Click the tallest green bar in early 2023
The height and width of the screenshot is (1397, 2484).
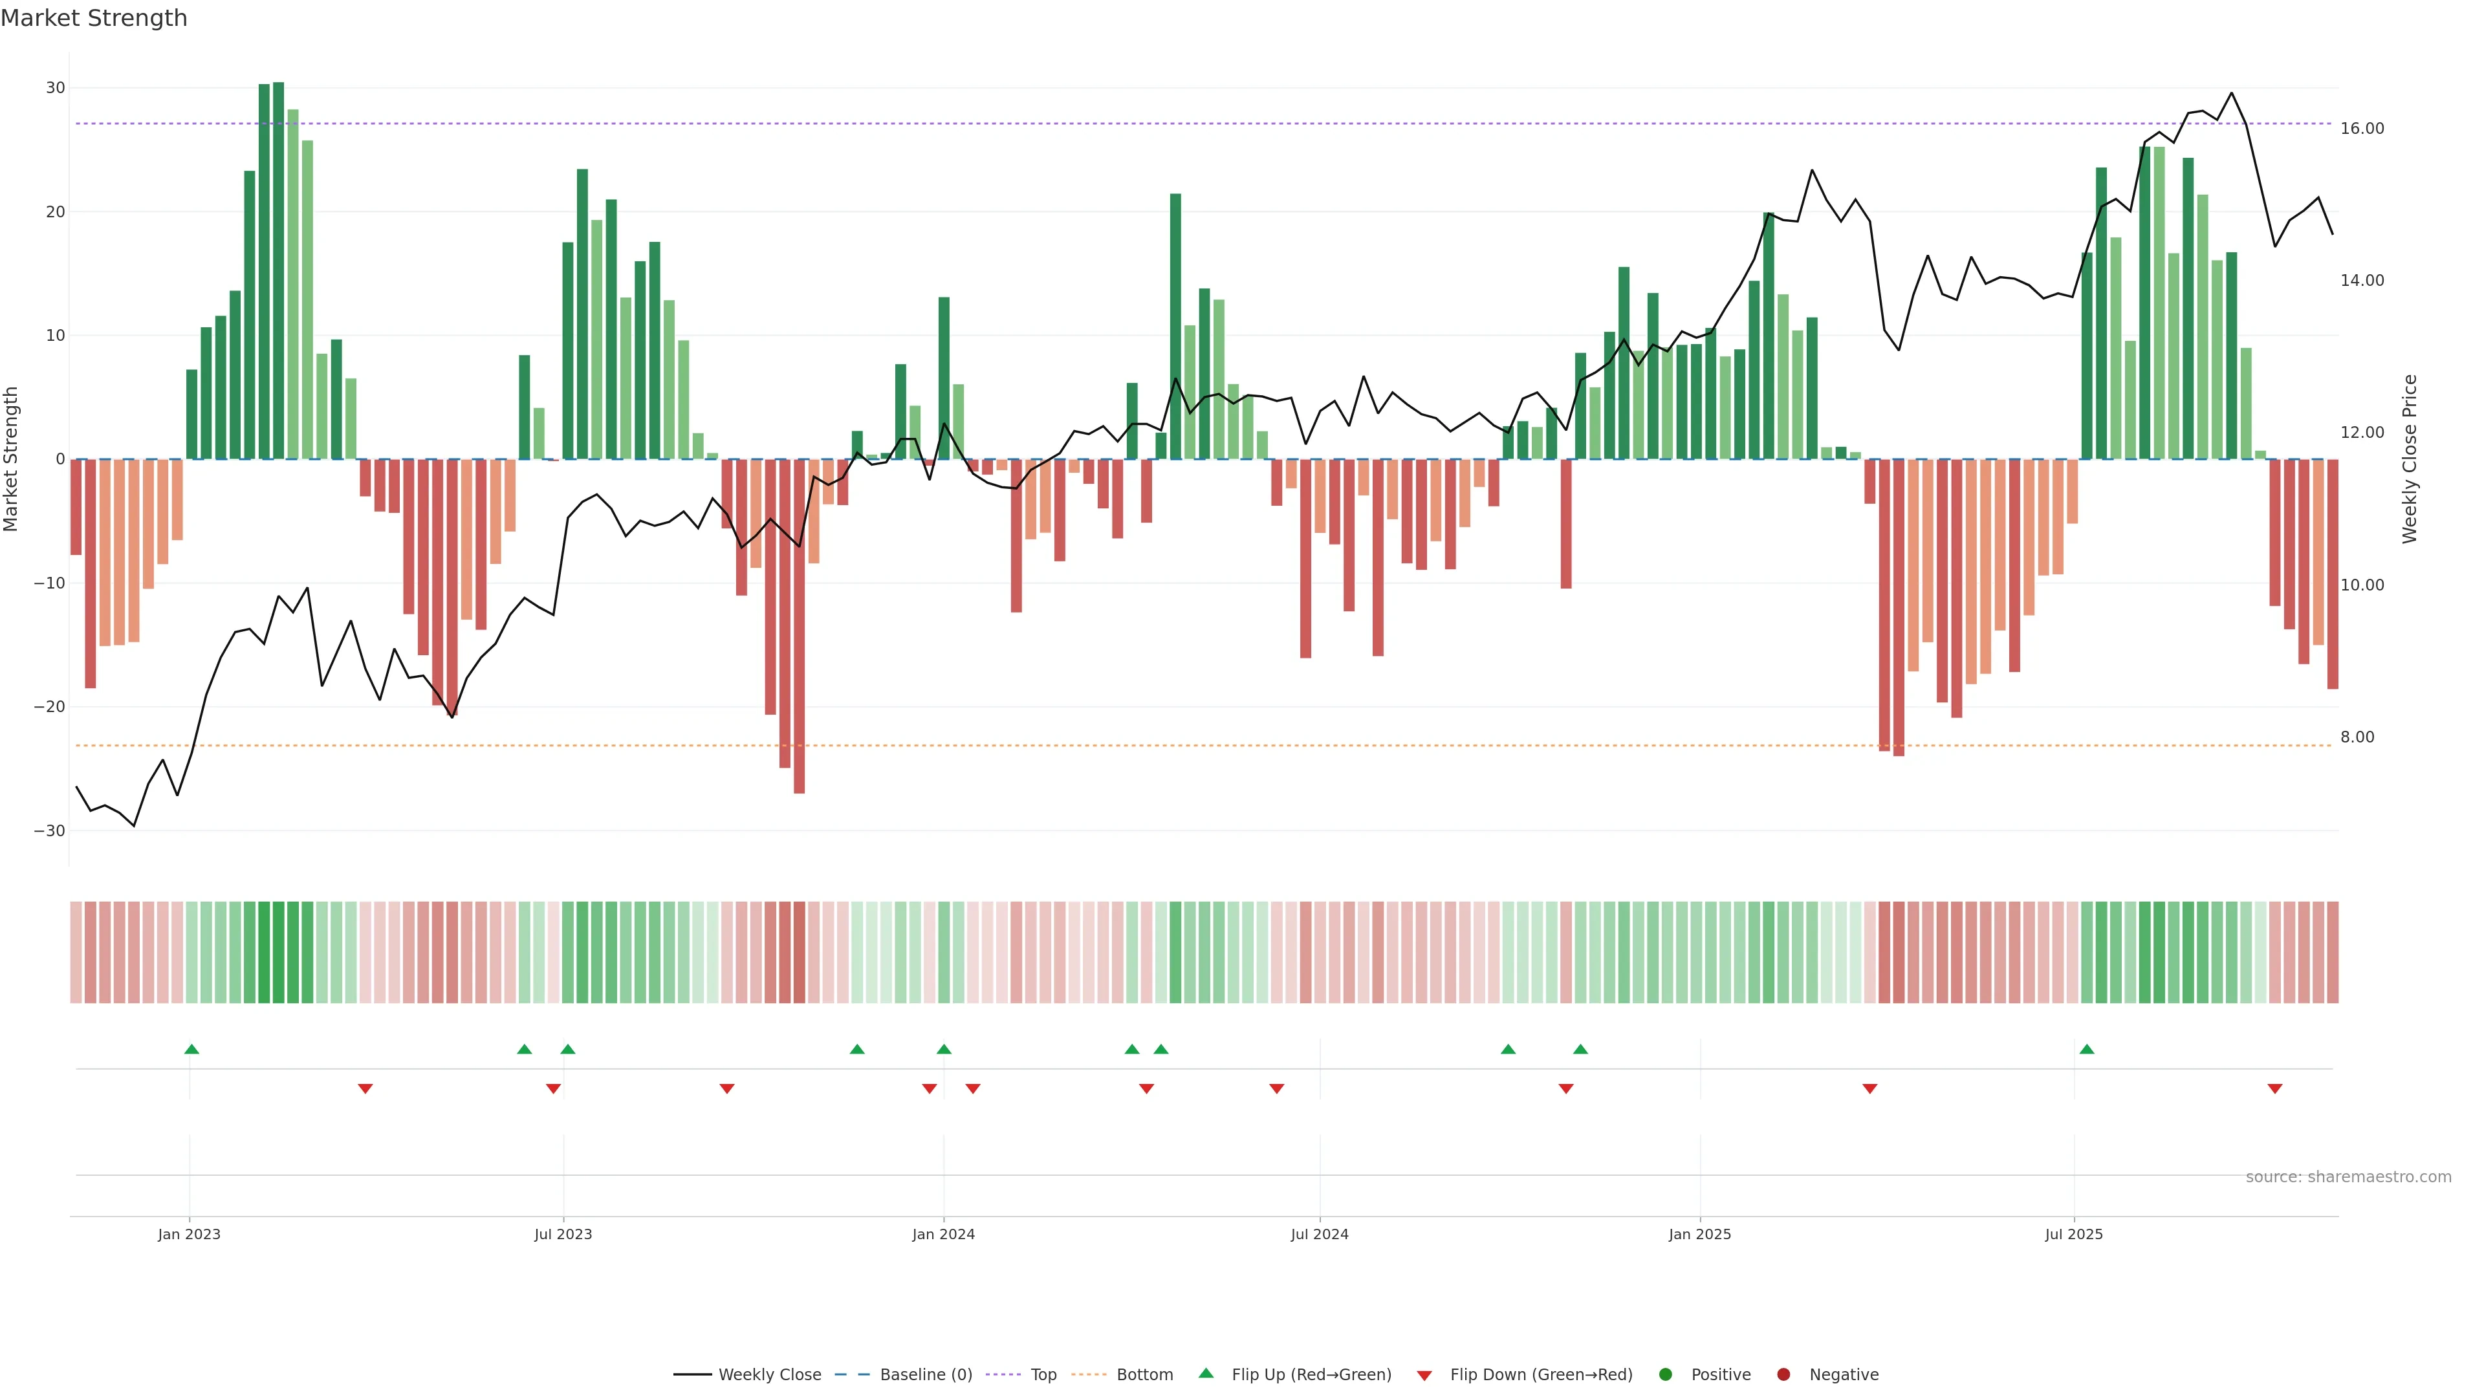(279, 270)
